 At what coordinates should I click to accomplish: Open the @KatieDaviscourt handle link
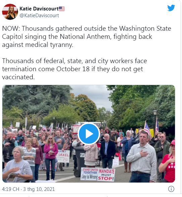[x=39, y=16]
